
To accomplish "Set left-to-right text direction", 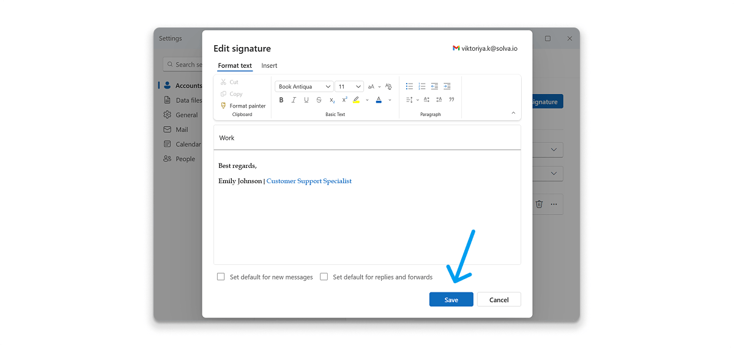I will [x=426, y=100].
